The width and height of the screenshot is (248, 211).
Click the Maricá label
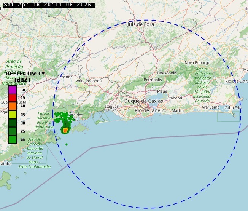point(178,111)
